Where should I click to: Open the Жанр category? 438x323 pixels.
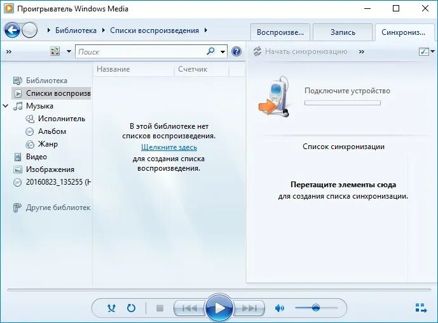coord(48,144)
